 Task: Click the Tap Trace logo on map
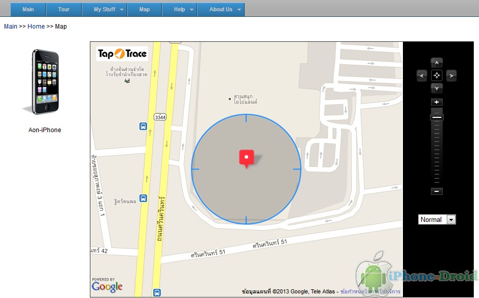pyautogui.click(x=122, y=54)
